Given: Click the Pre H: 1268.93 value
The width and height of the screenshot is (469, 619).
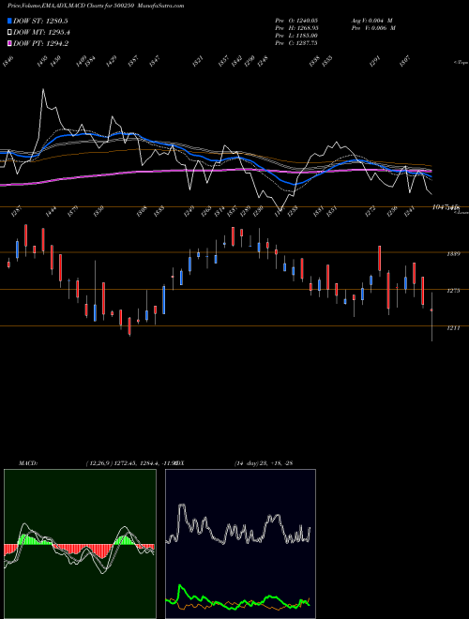Looking at the screenshot, I should point(296,28).
